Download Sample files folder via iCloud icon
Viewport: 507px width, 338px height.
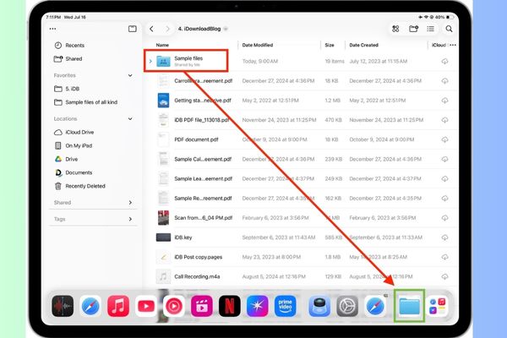tap(444, 61)
